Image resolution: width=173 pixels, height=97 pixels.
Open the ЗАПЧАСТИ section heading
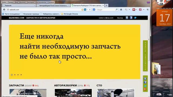point(16,85)
